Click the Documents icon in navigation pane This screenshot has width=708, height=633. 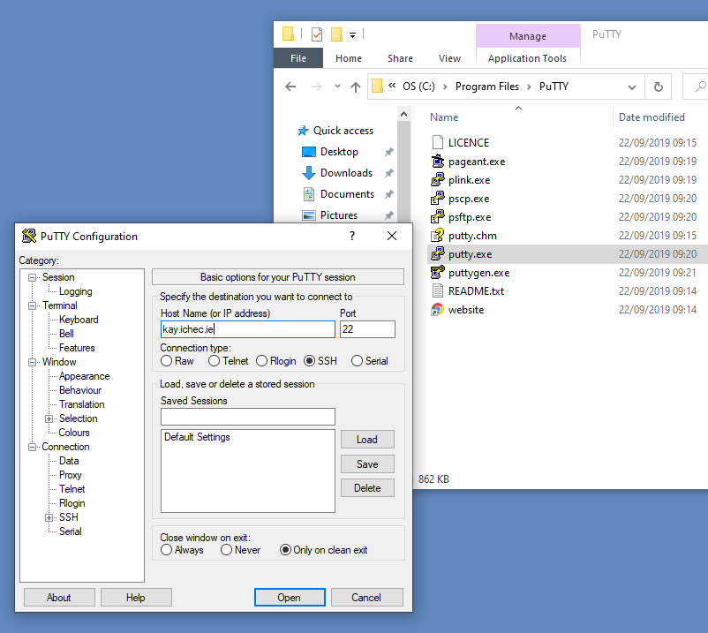click(x=309, y=194)
